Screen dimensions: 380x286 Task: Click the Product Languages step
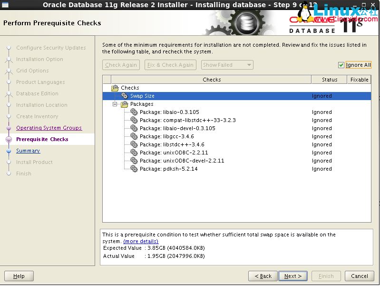(40, 82)
